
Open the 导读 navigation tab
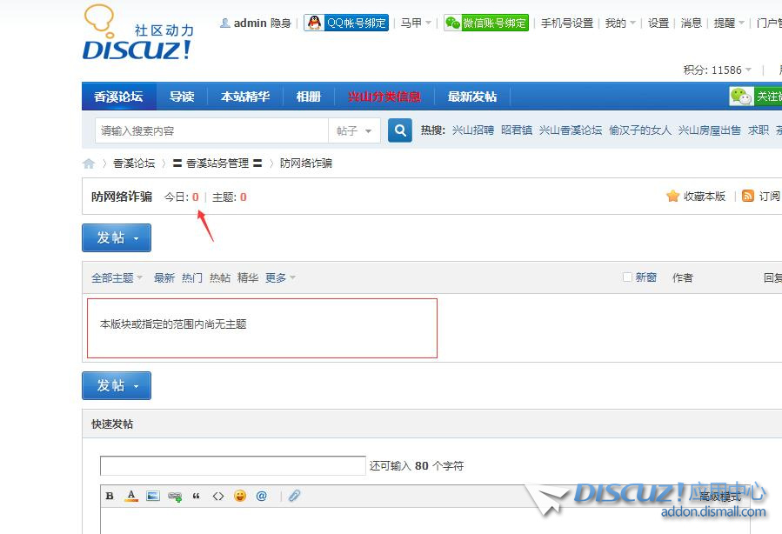click(x=182, y=97)
